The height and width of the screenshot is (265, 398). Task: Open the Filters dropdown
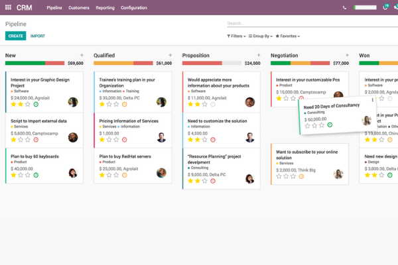click(x=236, y=36)
